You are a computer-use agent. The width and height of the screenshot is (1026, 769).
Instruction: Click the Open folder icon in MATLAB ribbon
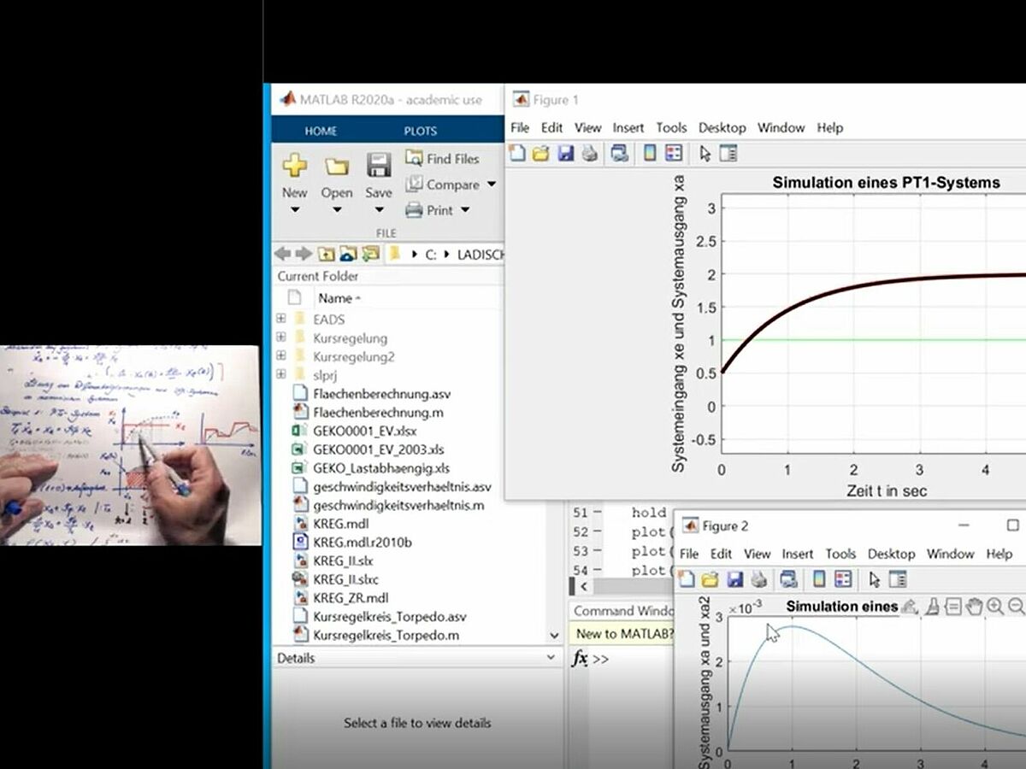coord(337,166)
